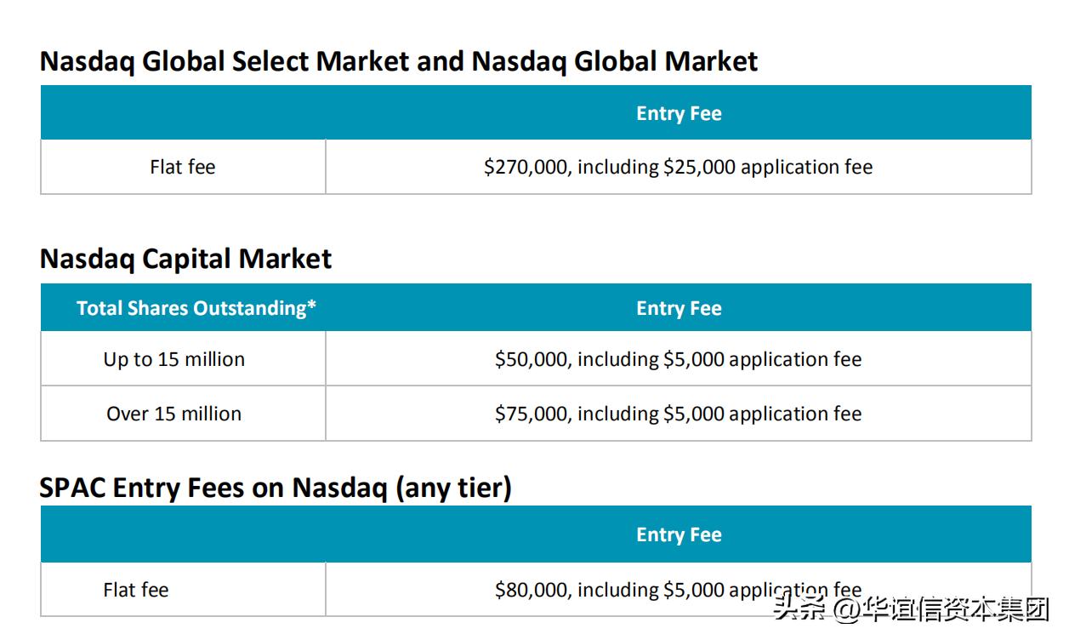1069x640 pixels.
Task: Click the Nasdaq Global Select Market heading
Action: [x=398, y=61]
